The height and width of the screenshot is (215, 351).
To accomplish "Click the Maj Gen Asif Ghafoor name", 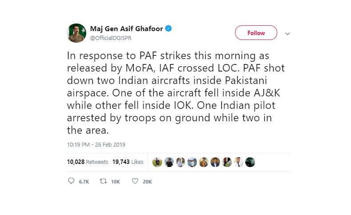I will click(126, 29).
